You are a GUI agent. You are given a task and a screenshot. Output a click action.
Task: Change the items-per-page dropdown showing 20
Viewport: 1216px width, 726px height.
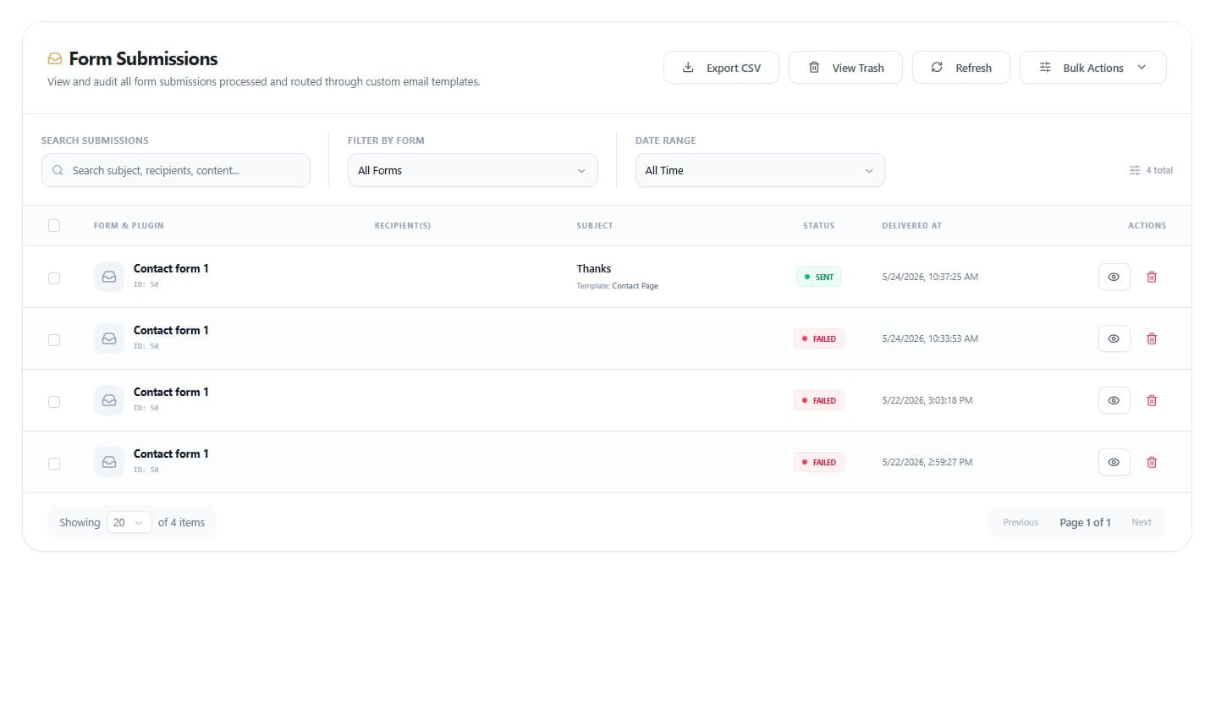coord(129,522)
